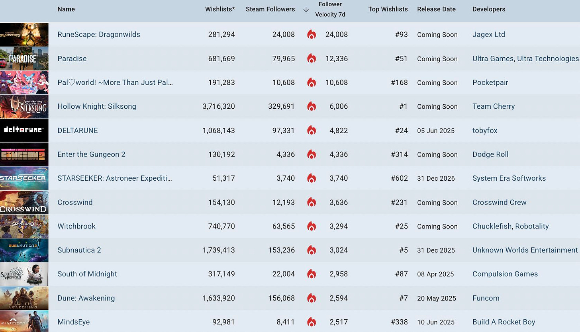Open developer System Era Softworks link
The height and width of the screenshot is (332, 580).
click(x=509, y=178)
